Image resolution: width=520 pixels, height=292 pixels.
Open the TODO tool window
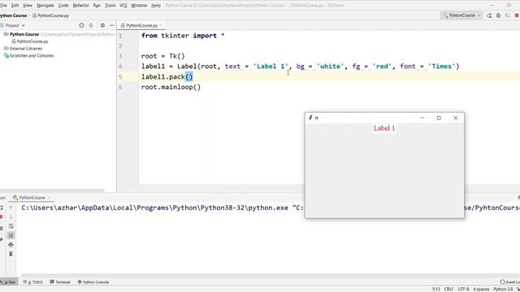tap(32, 282)
